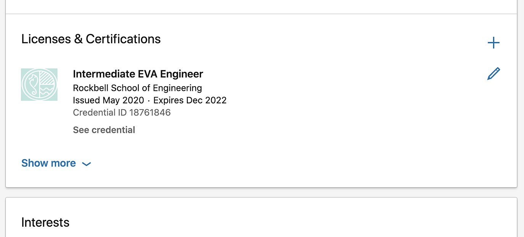
Task: Click the Expires Dec 2022 text
Action: pyautogui.click(x=190, y=100)
